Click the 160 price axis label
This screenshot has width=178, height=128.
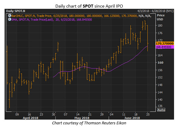[x=160, y=63]
